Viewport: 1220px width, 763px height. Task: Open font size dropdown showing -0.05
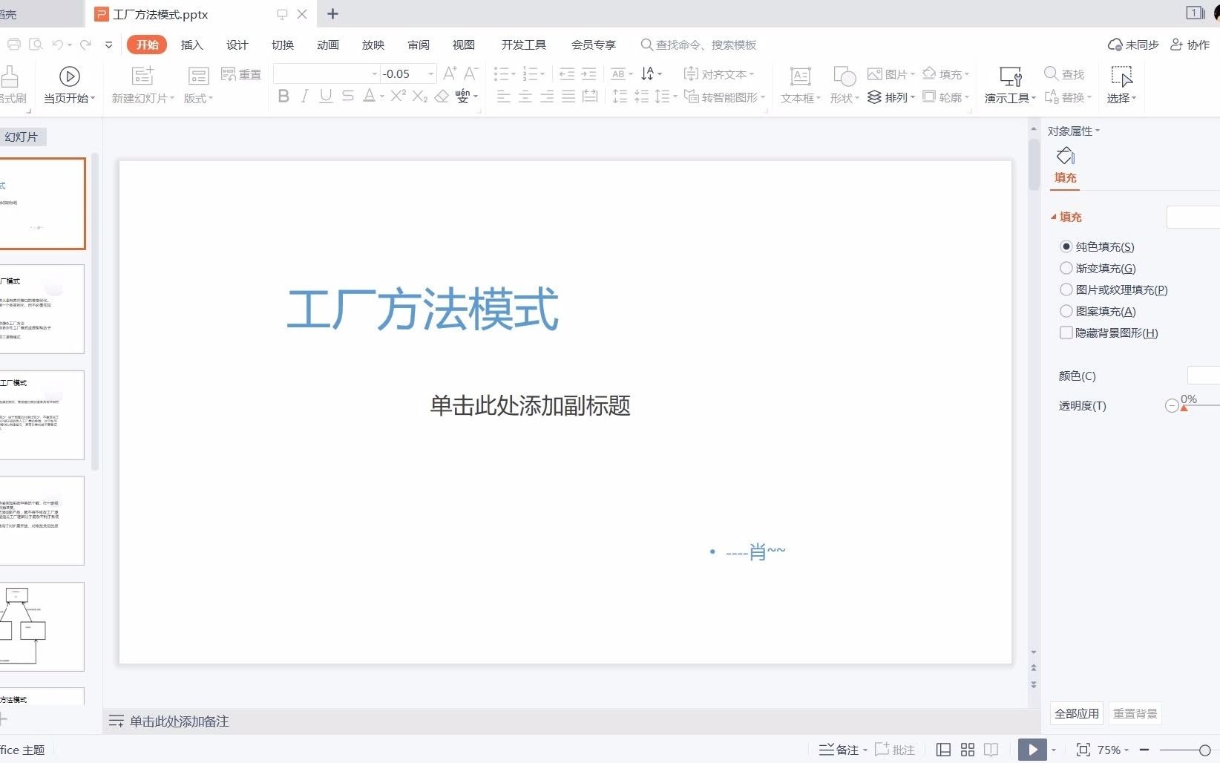point(431,73)
